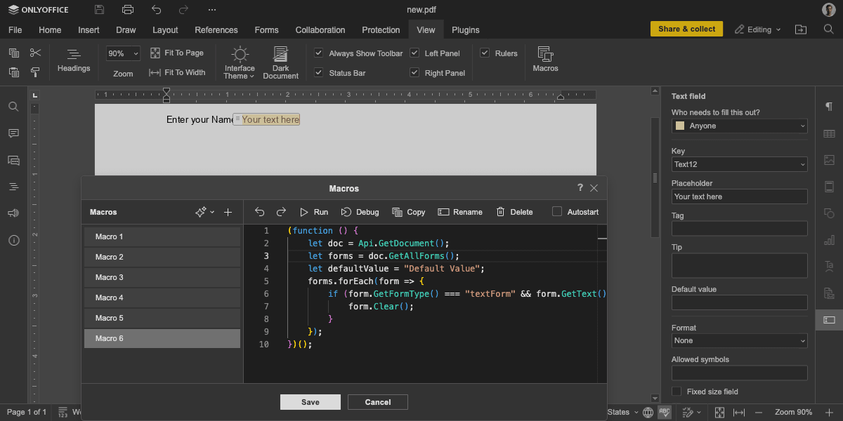Uncheck the Left Panel checkbox
Screen dimensions: 843x421
(414, 53)
